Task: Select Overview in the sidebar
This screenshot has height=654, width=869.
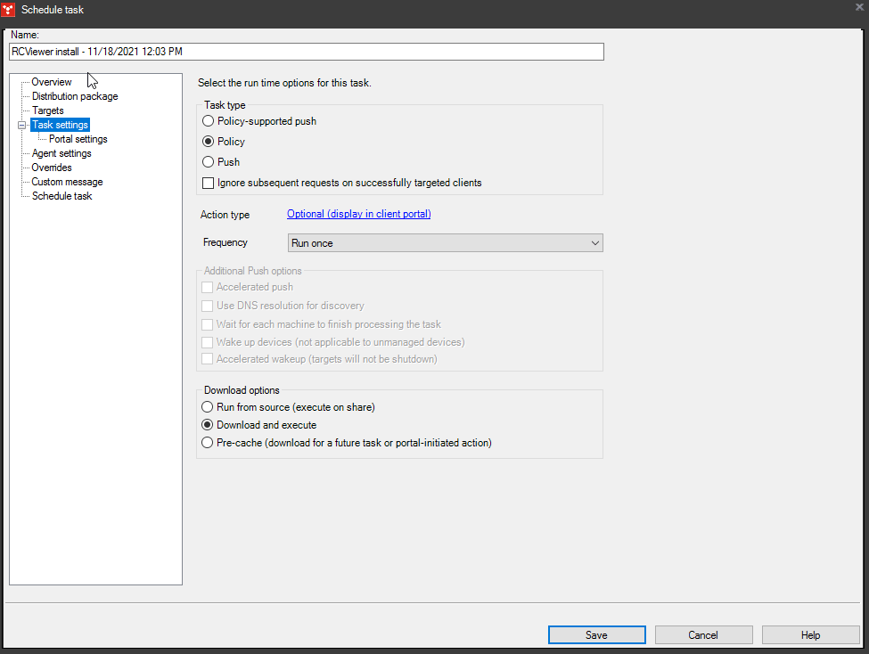Action: coord(51,81)
